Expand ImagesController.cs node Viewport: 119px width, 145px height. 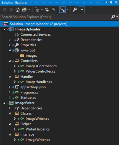15,66
